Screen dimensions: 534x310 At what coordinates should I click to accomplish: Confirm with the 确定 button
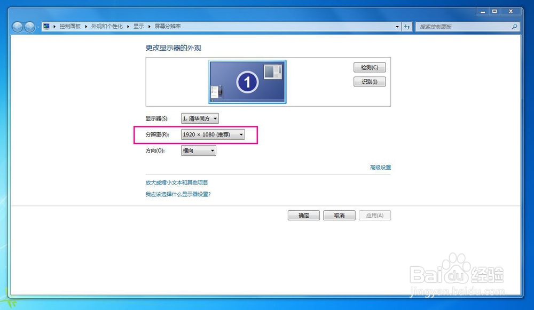[x=304, y=216]
